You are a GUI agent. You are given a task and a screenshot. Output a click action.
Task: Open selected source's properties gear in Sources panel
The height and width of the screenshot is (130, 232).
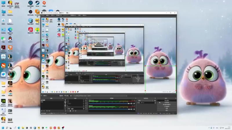coord(70,111)
